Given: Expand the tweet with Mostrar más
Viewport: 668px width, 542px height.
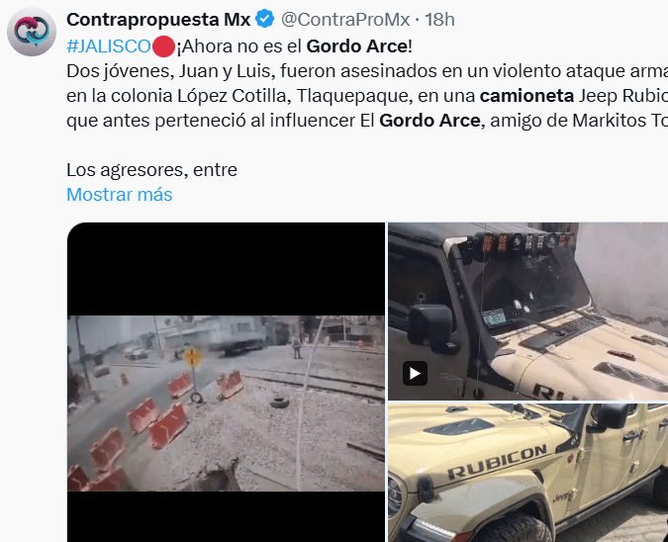Looking at the screenshot, I should coord(120,195).
